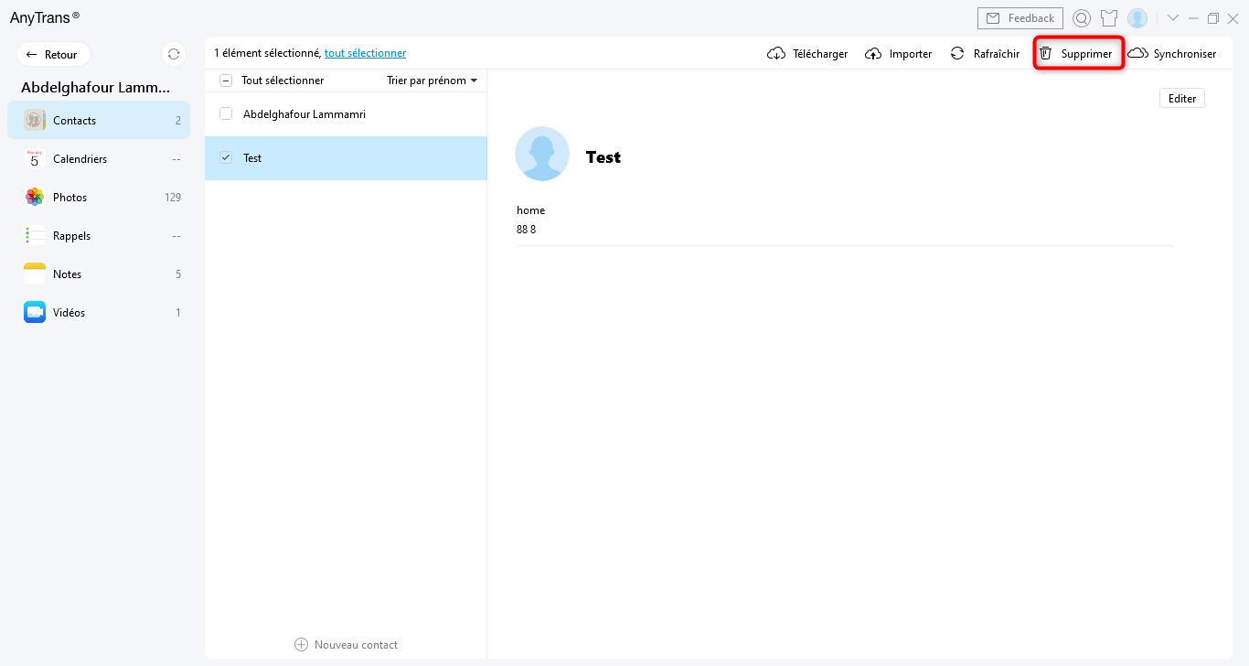Click the Test contact avatar picture

tap(542, 154)
